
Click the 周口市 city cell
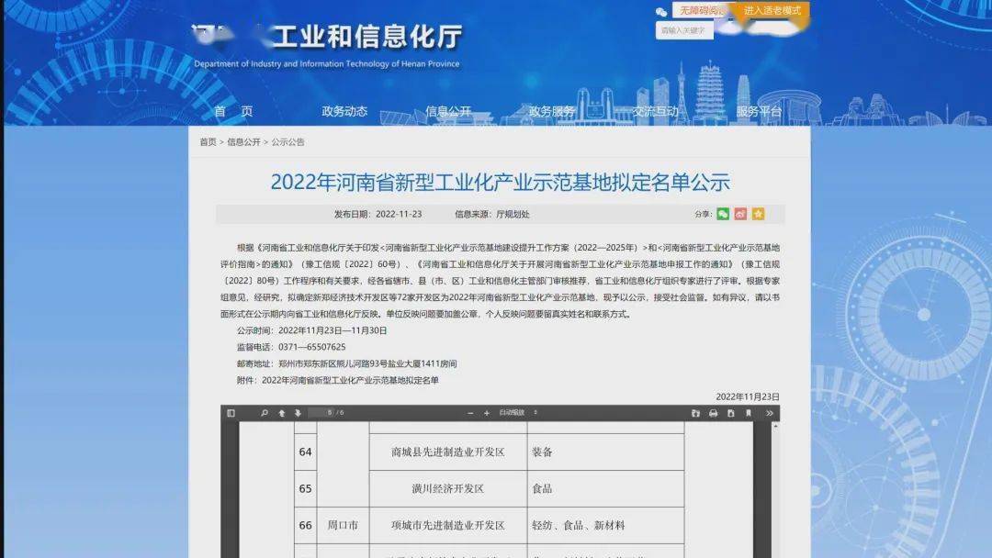point(343,525)
